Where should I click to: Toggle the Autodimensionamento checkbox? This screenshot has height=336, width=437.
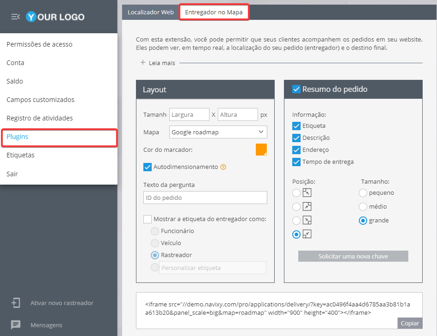pos(148,167)
